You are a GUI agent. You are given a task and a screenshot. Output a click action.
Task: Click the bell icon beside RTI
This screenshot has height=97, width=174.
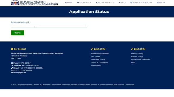119,2
